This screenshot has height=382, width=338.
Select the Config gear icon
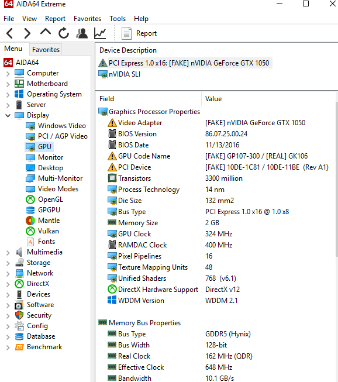point(19,326)
